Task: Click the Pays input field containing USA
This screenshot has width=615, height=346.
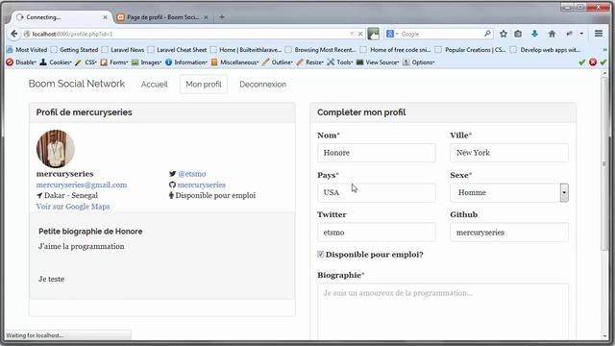Action: pos(377,192)
